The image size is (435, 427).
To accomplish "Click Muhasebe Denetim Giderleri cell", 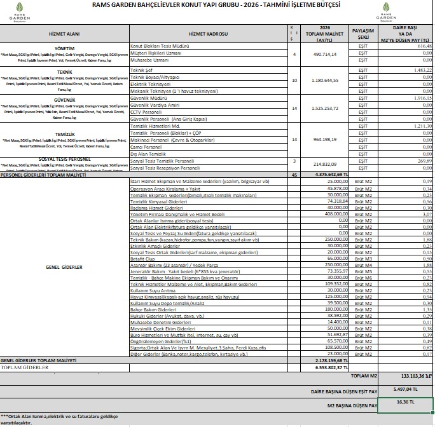I will pos(209,322).
